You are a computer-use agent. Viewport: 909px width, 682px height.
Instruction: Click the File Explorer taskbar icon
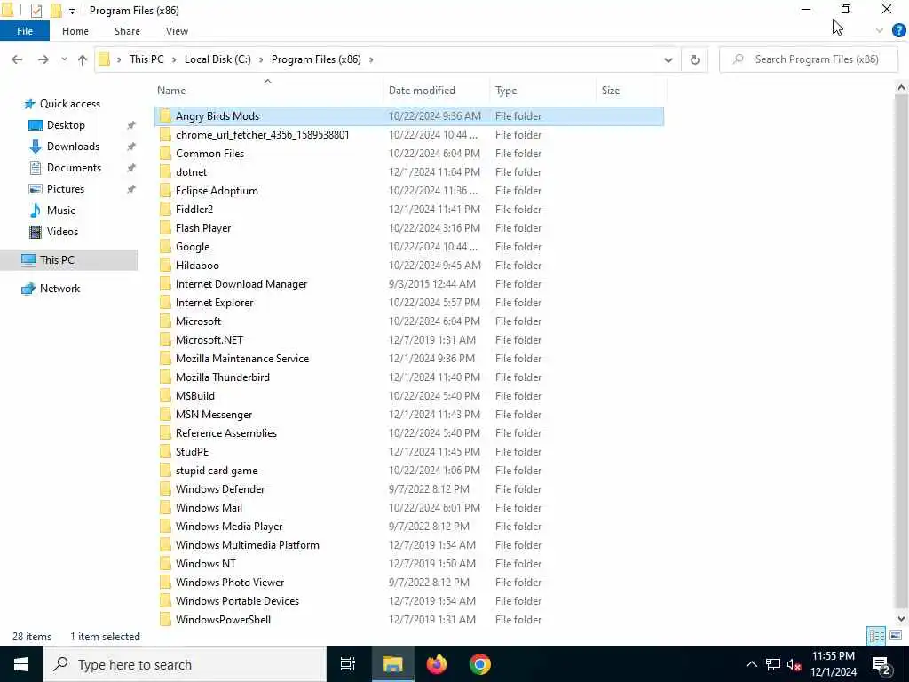(392, 664)
